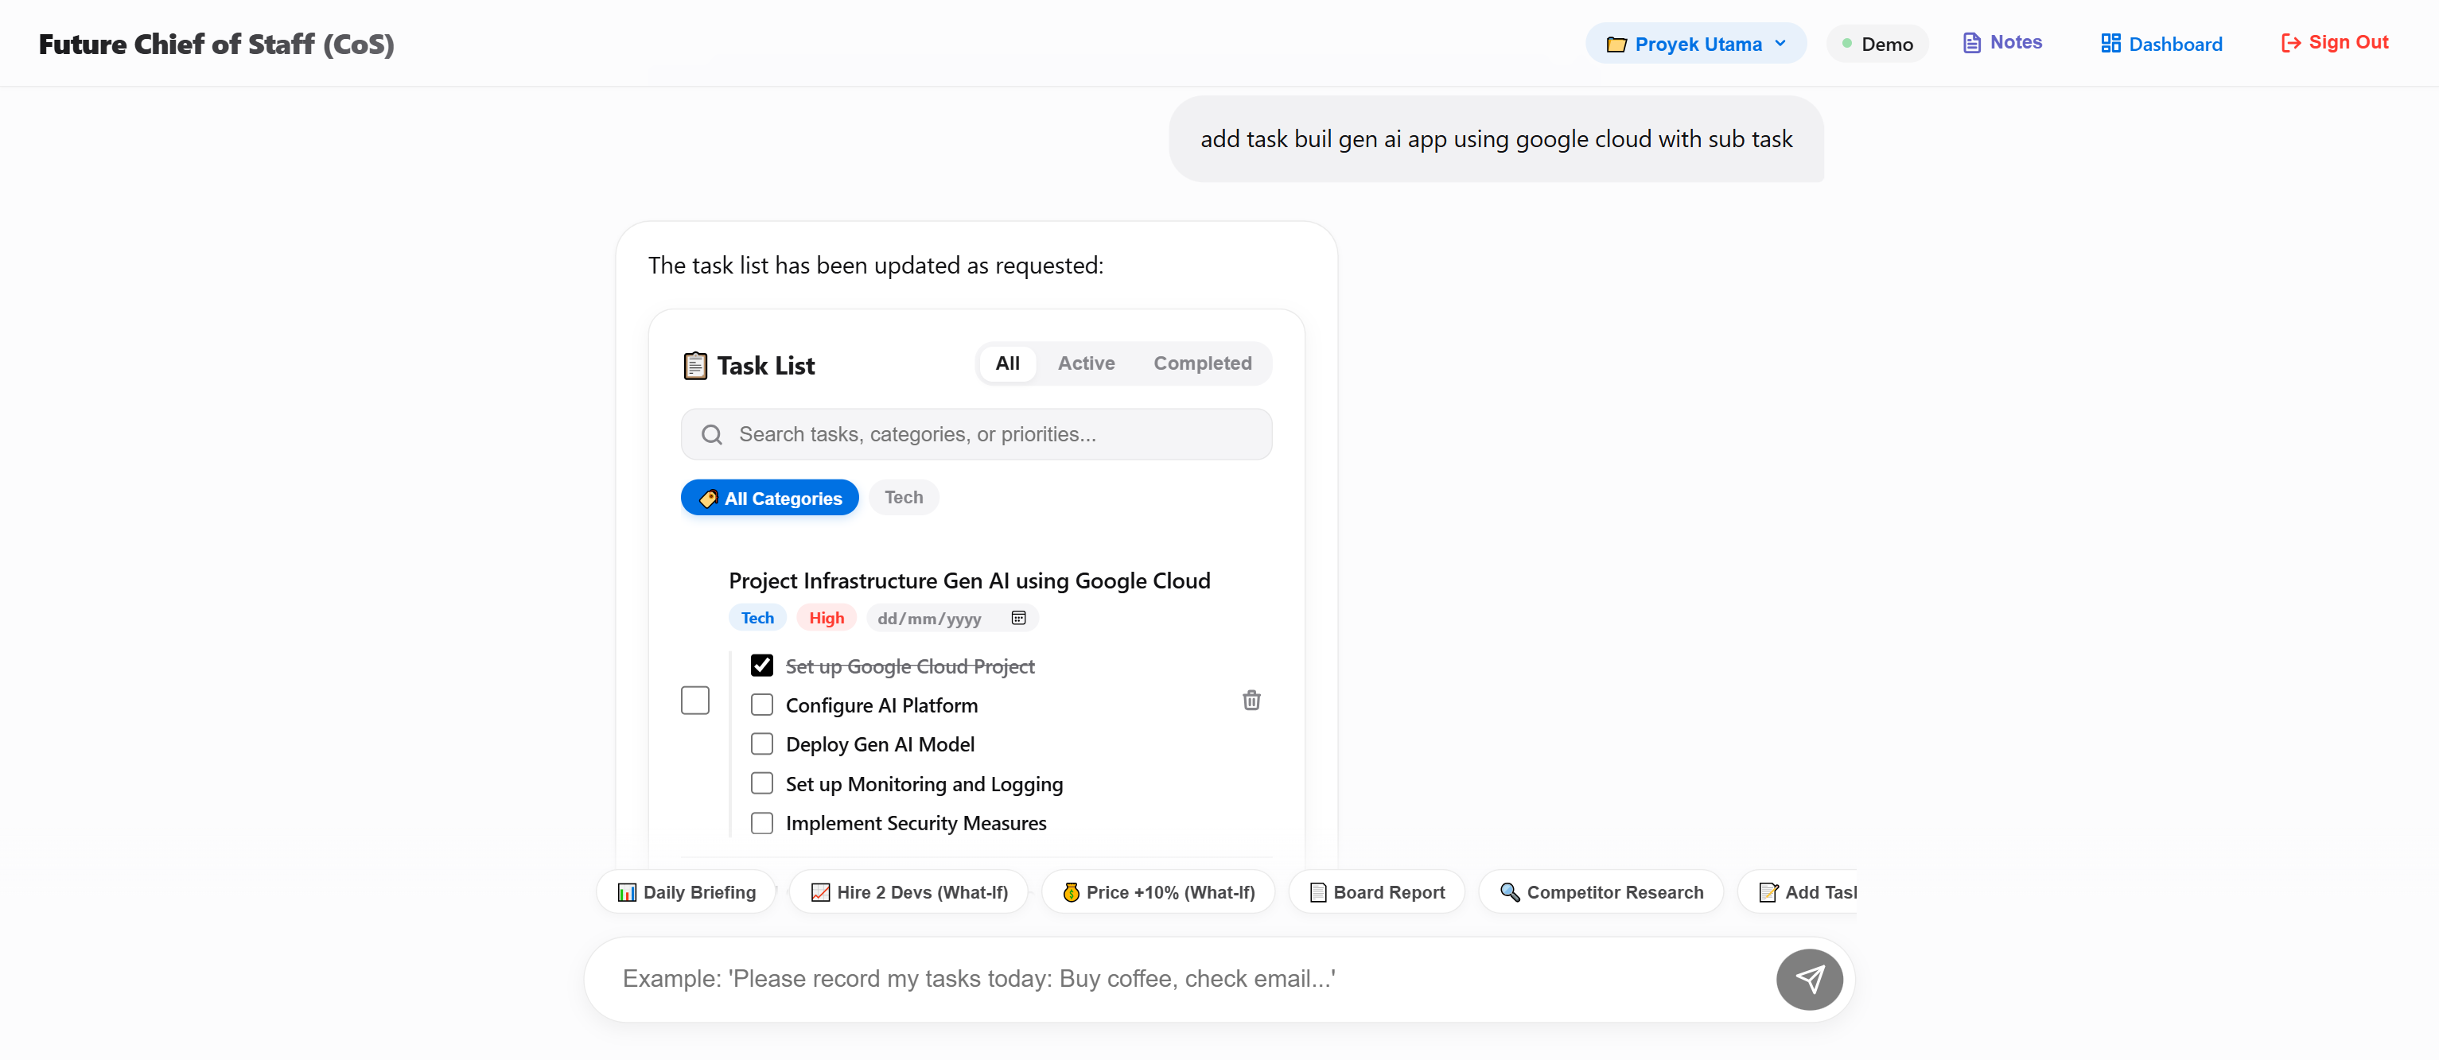Click the Add Task quick action

[x=1798, y=892]
